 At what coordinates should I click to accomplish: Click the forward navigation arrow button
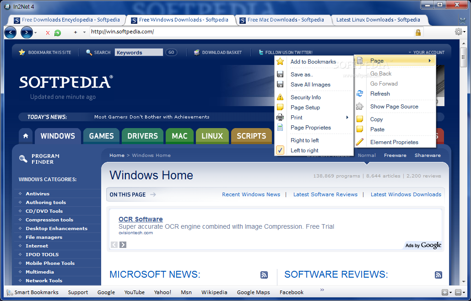tap(27, 32)
